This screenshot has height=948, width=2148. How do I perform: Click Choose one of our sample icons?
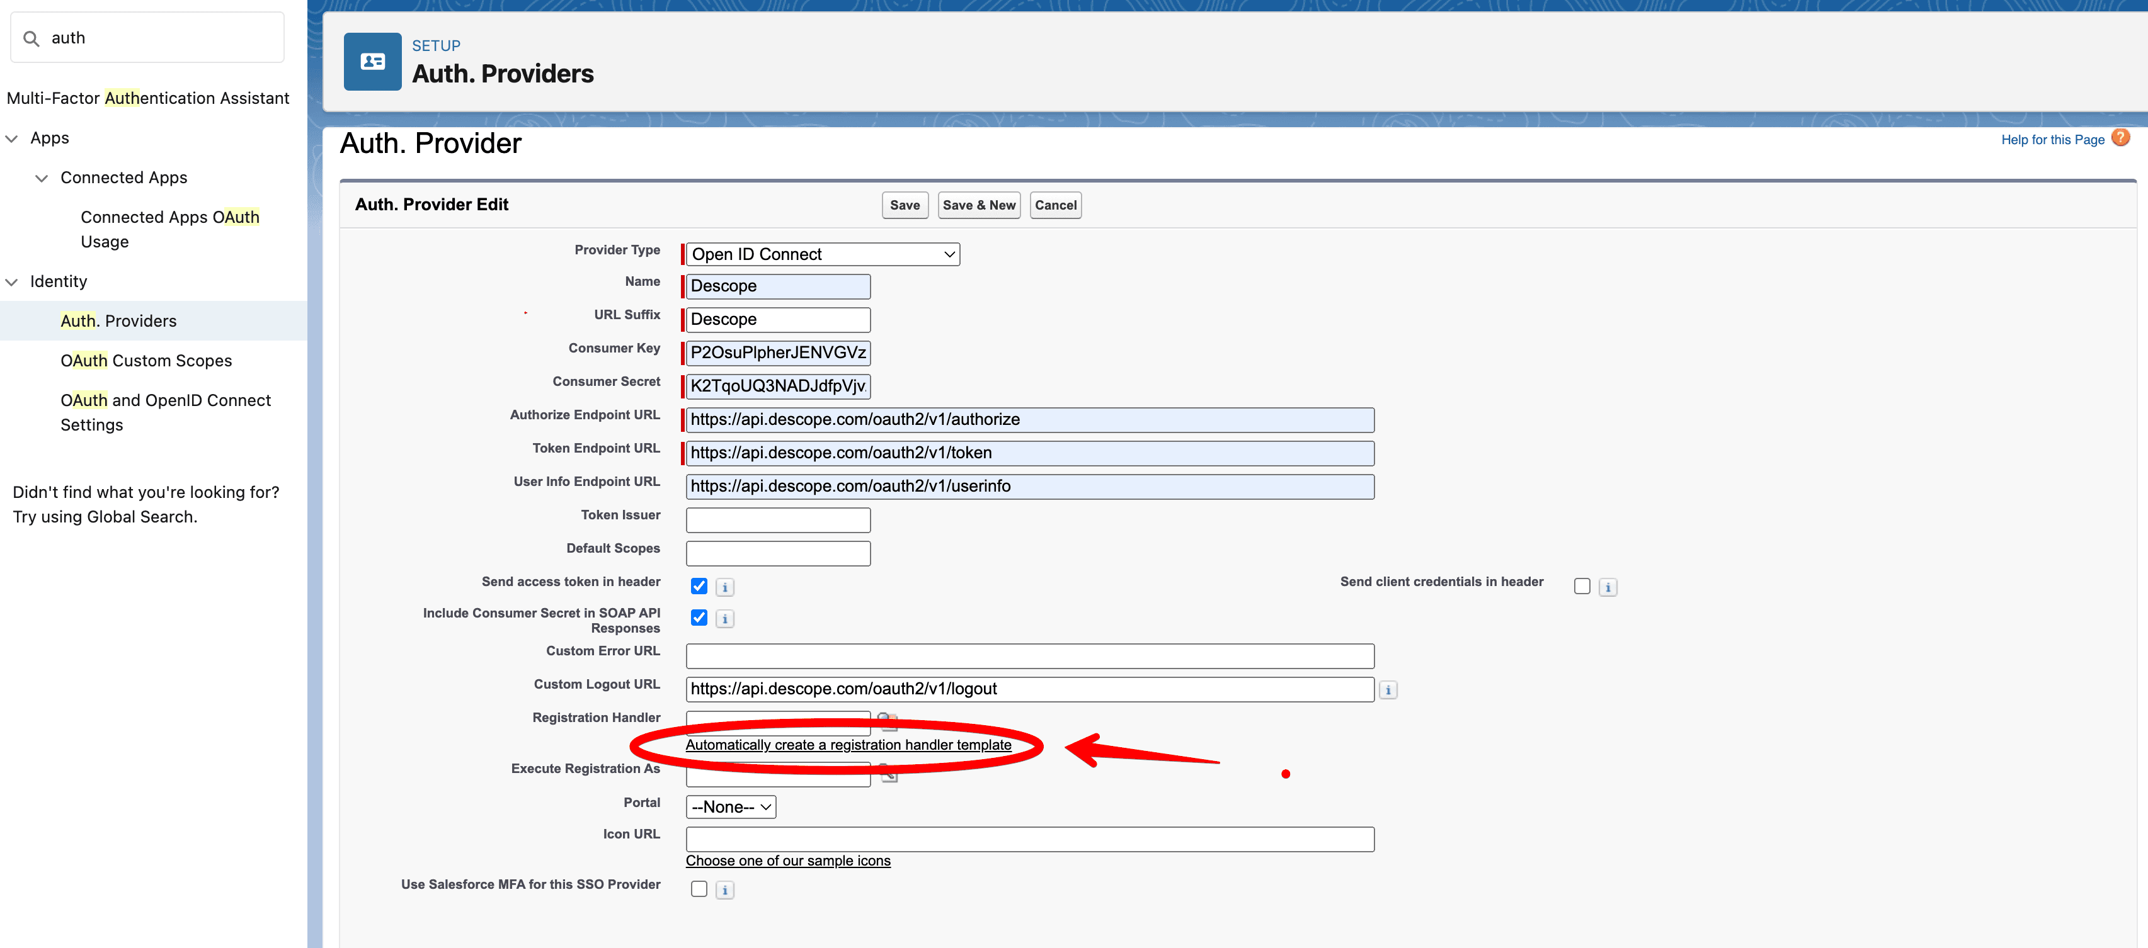[x=787, y=861]
